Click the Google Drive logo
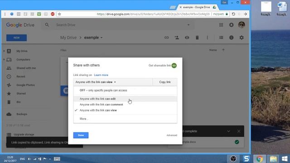This screenshot has width=290, height=163. tap(20, 25)
